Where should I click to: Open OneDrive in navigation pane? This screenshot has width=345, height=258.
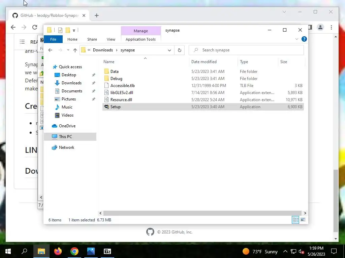click(67, 126)
